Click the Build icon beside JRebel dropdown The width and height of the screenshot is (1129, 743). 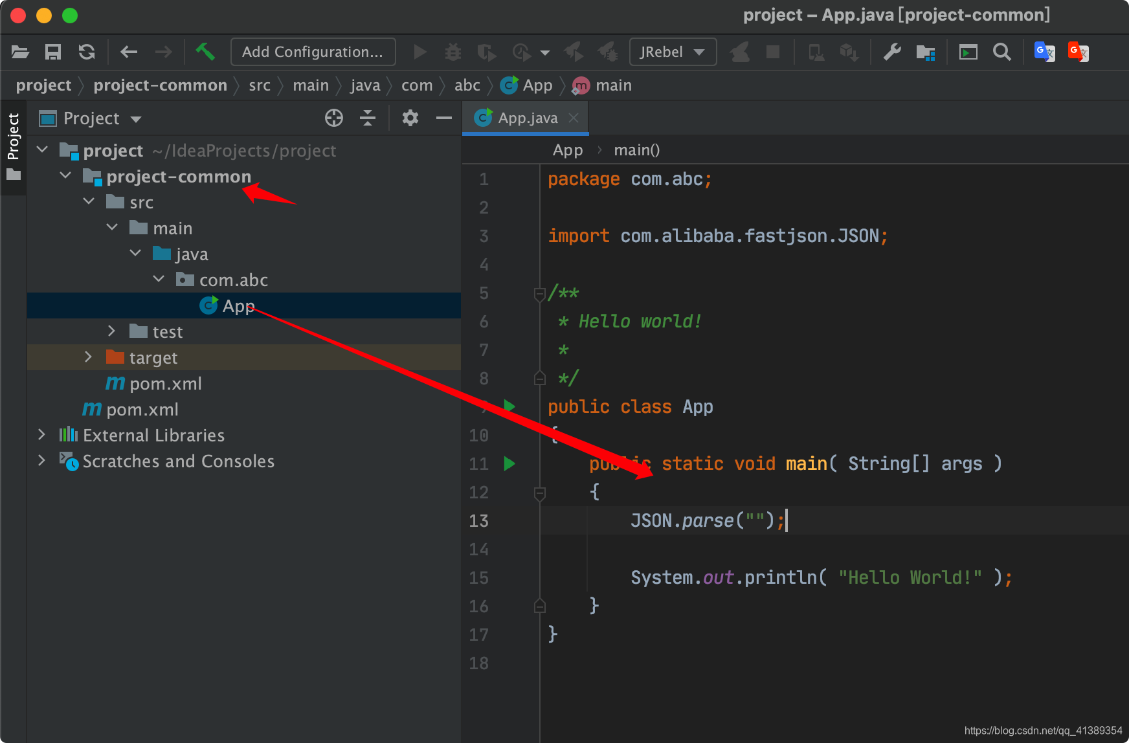739,52
